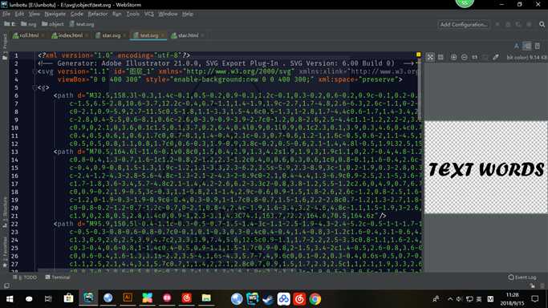The width and height of the screenshot is (548, 308).
Task: Open Windows Start menu
Action: coord(10,299)
